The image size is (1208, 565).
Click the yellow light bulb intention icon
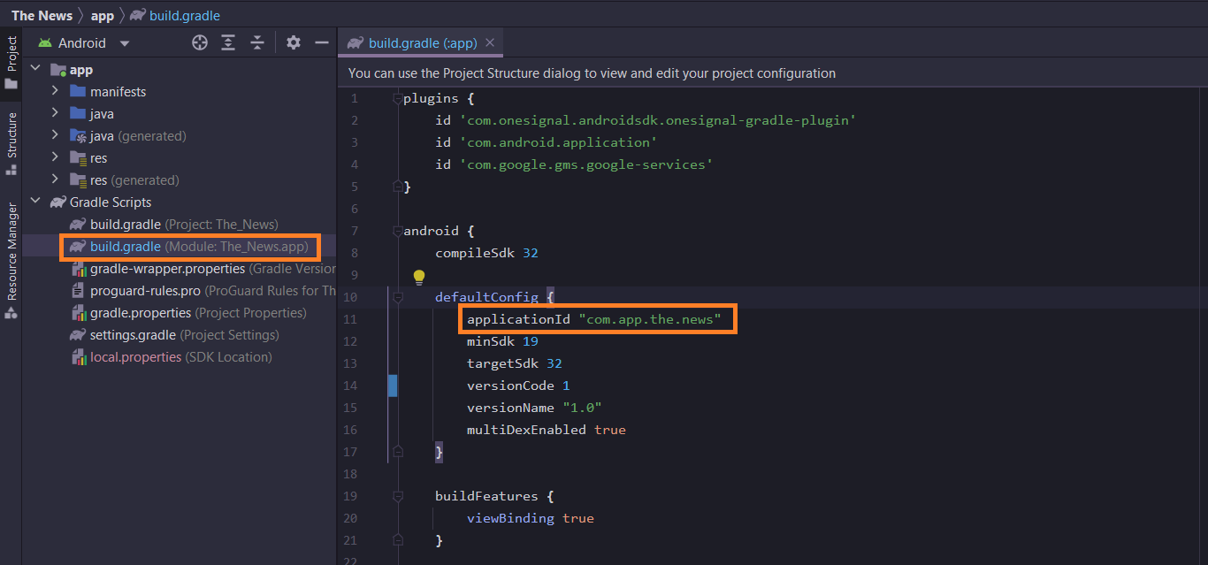click(x=419, y=278)
